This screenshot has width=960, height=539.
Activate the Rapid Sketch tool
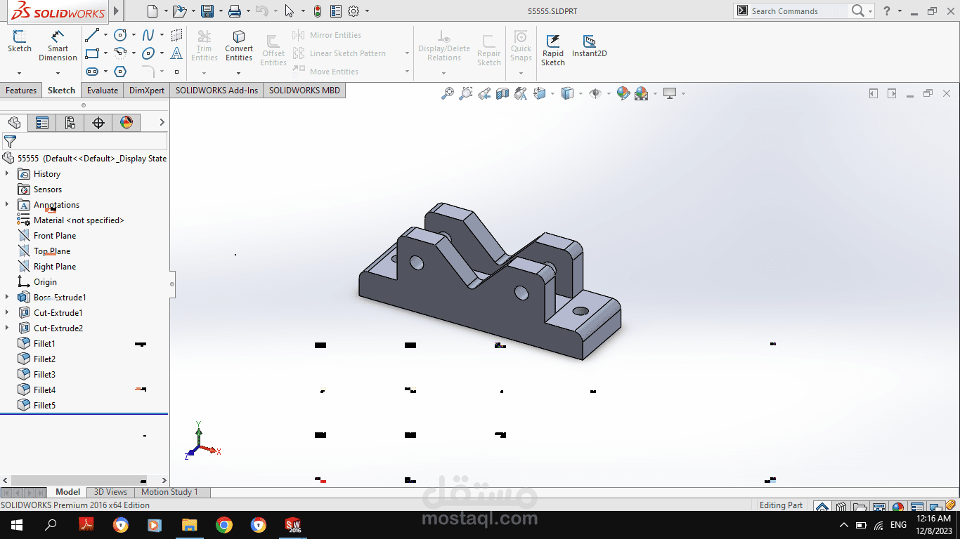click(x=553, y=51)
